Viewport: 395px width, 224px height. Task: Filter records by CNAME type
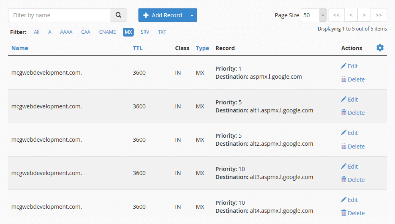click(107, 32)
